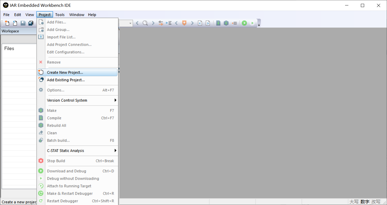
Task: Save the current file from the toolbar
Action: point(23,23)
